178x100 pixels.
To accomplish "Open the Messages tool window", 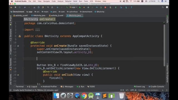I will click(x=67, y=87).
